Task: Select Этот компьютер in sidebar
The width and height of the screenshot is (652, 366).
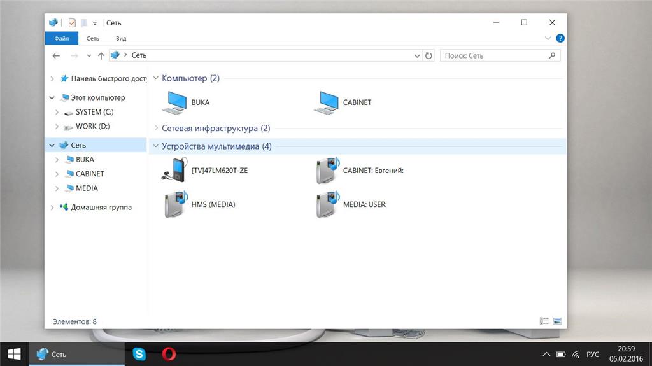Action: coord(92,98)
